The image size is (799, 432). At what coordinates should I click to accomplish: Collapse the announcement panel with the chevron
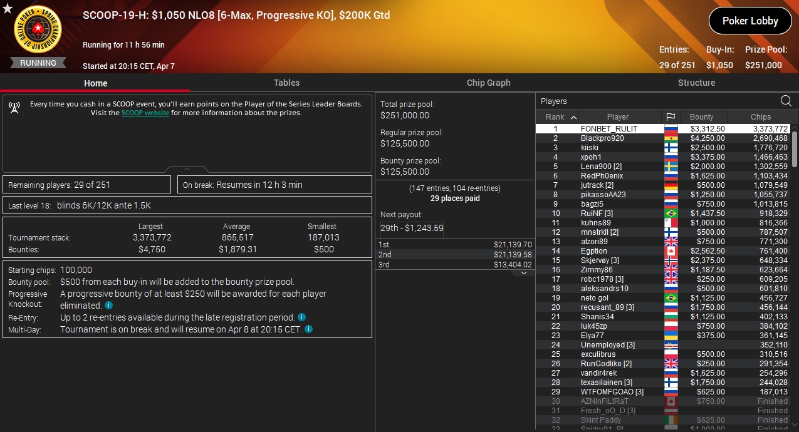[x=187, y=169]
